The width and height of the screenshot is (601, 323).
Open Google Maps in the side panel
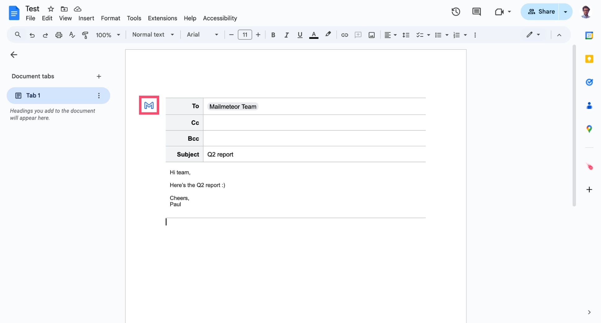pyautogui.click(x=589, y=129)
